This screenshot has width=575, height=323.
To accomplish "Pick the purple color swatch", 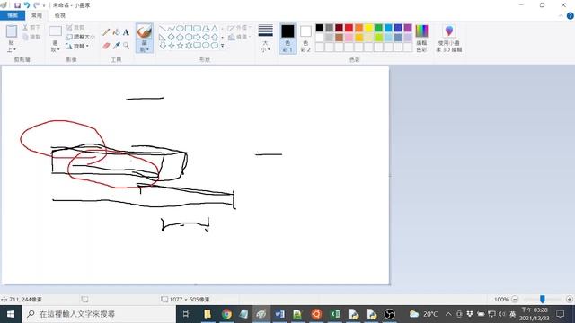I will point(408,28).
